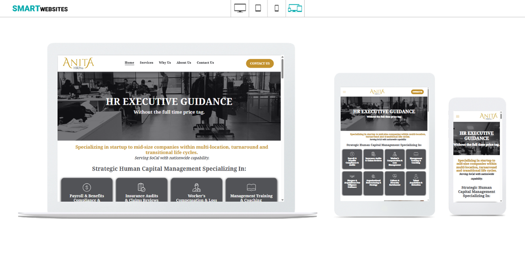Click gold 'Specializing in startup' text in phone preview
The width and height of the screenshot is (525, 255).
click(x=477, y=165)
